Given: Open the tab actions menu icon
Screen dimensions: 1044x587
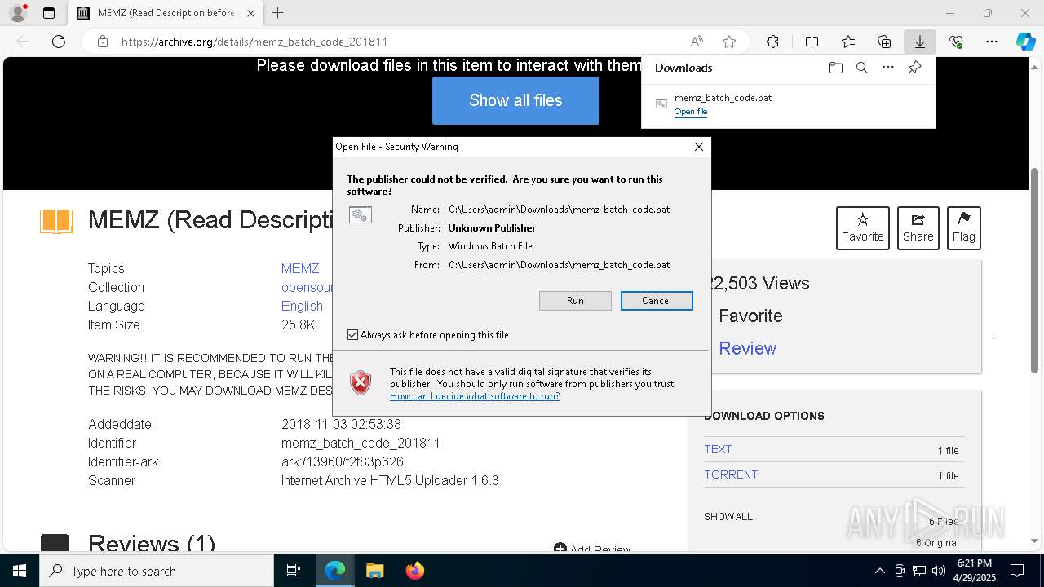Looking at the screenshot, I should point(49,13).
